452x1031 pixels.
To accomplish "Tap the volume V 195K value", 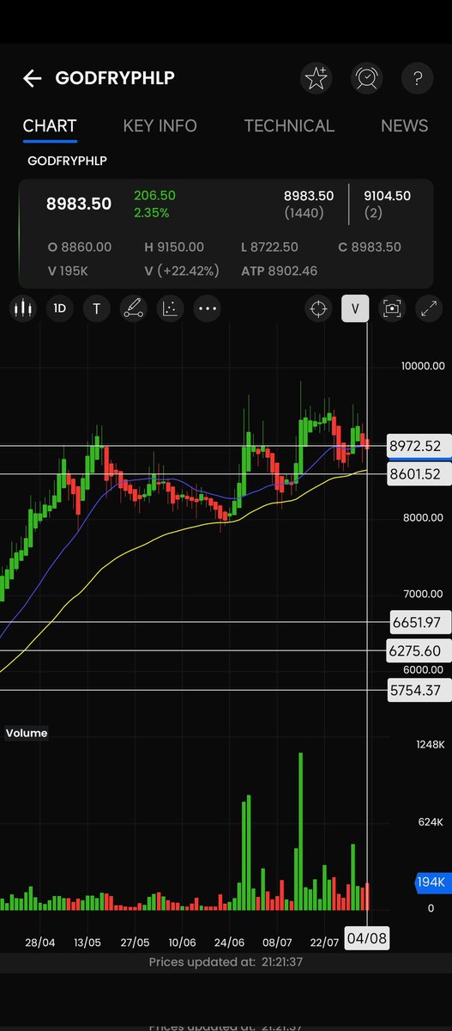I will pyautogui.click(x=68, y=271).
